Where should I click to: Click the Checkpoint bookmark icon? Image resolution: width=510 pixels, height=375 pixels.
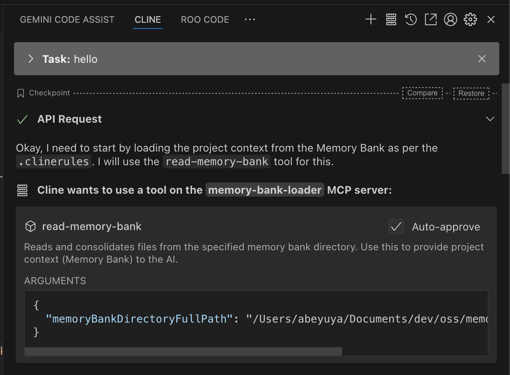[x=20, y=93]
